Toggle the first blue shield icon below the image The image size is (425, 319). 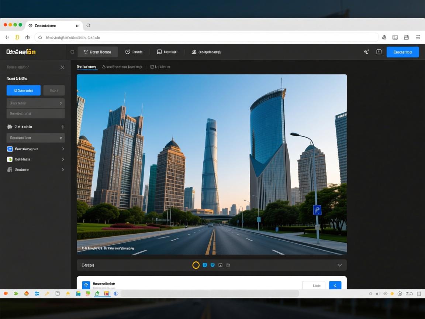coord(205,265)
